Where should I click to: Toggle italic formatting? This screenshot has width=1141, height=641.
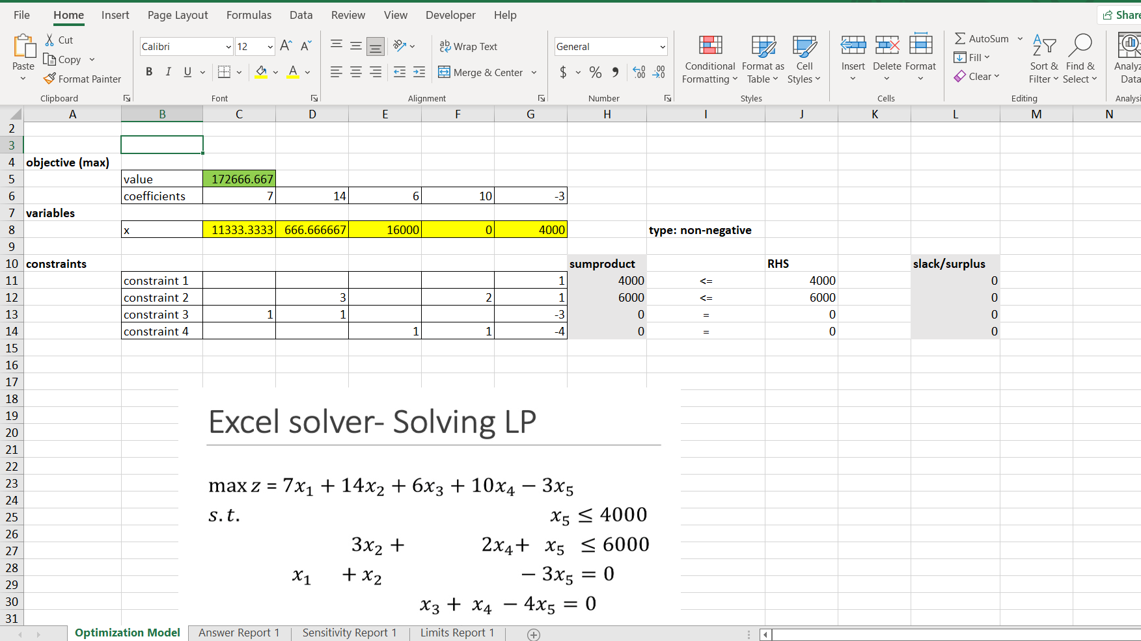point(168,72)
